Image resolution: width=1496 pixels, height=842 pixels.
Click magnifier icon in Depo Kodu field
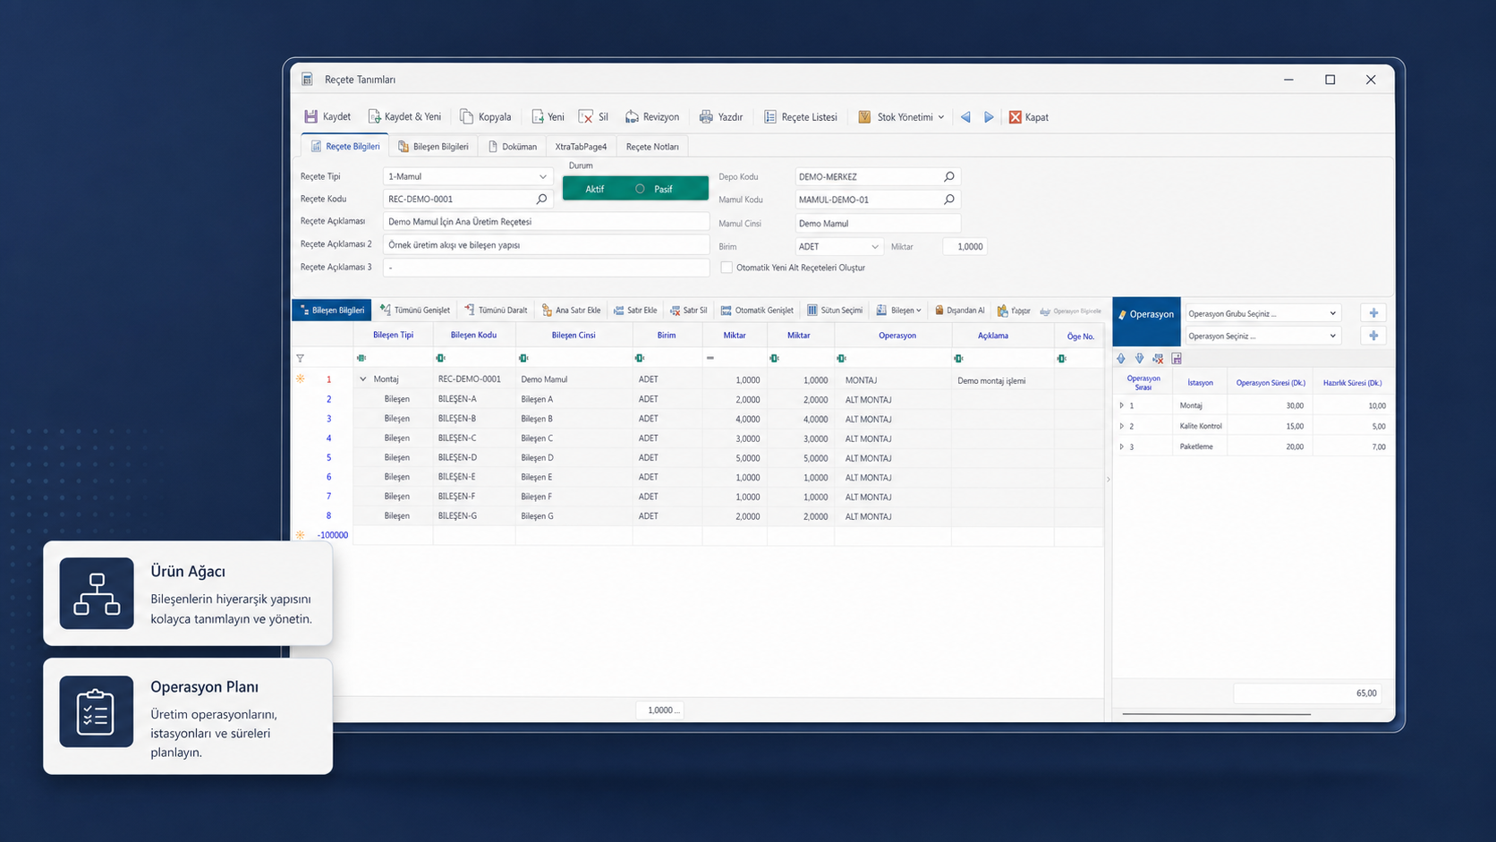pos(949,176)
